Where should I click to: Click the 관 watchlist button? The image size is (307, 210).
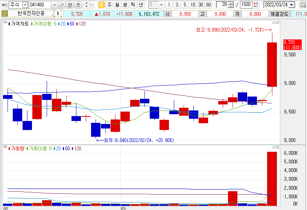pos(70,5)
